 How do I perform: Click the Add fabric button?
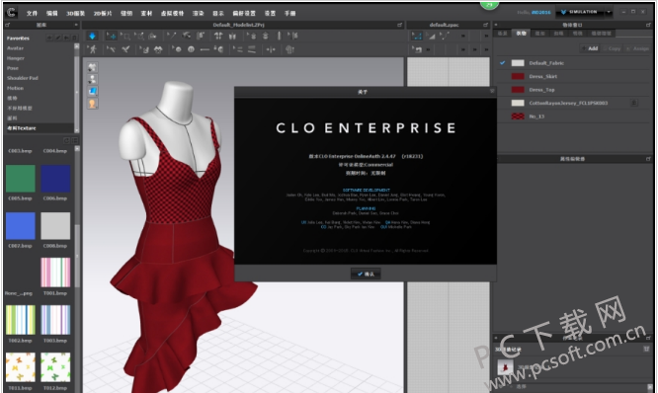click(x=589, y=48)
